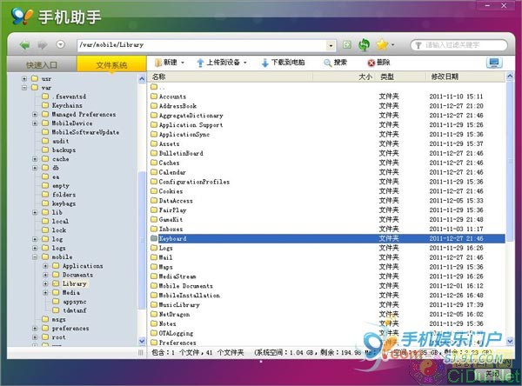Click download to computer (下载到电脑)

point(284,63)
